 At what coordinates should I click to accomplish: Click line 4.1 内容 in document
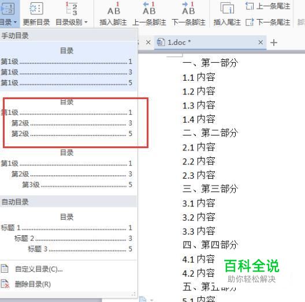(x=199, y=259)
